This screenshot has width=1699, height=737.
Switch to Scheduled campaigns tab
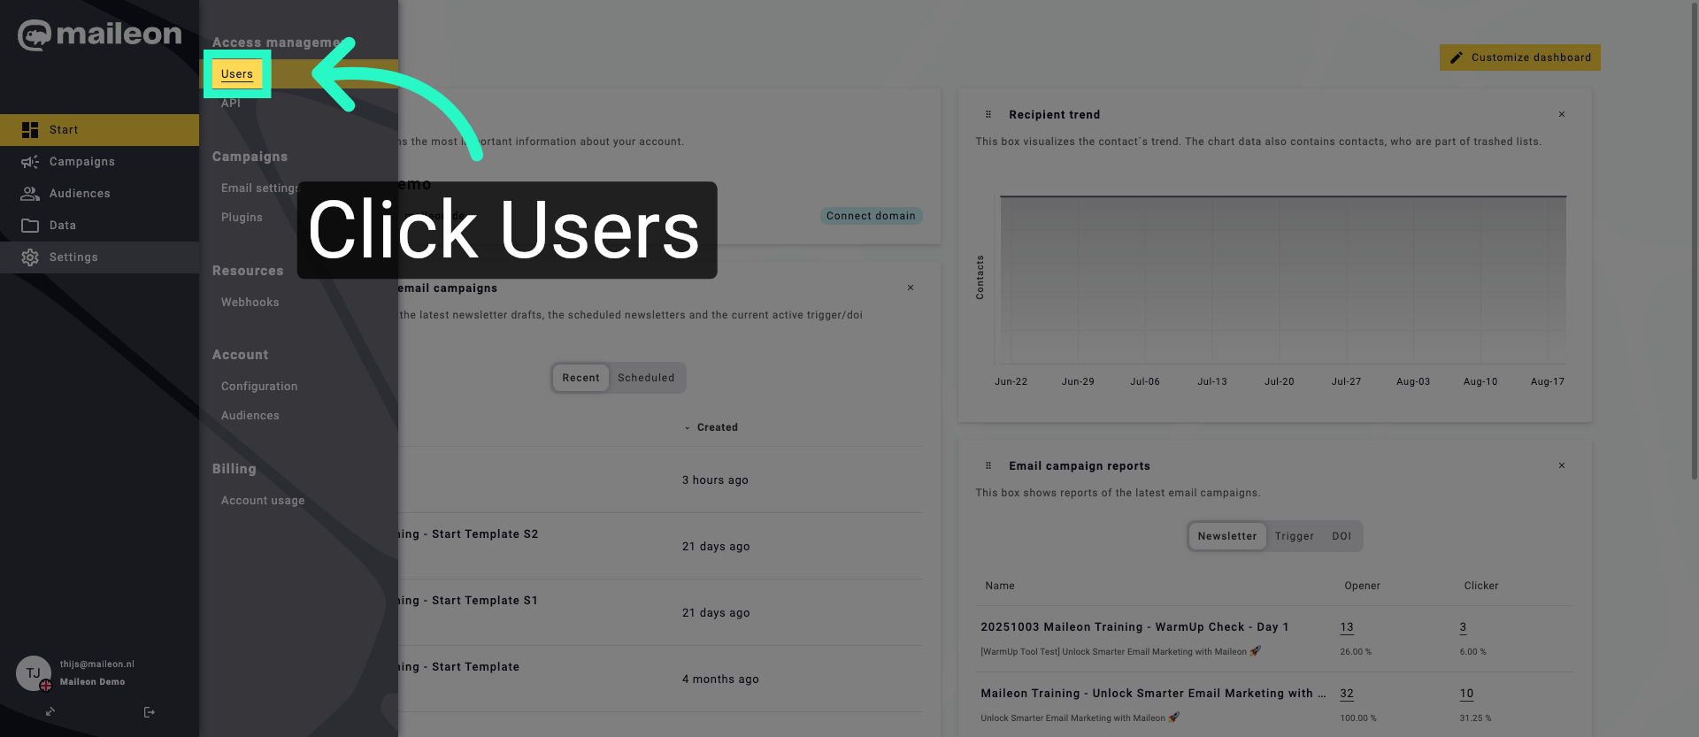[646, 378]
